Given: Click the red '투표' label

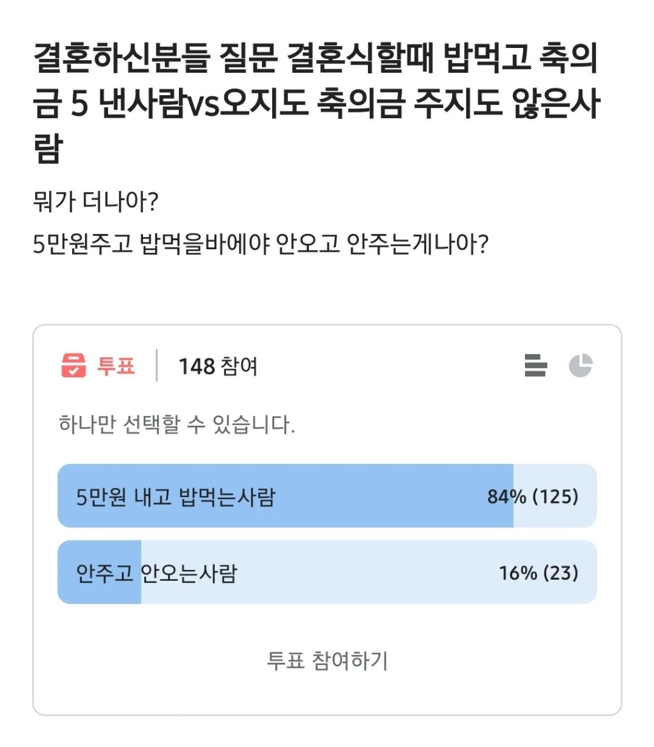Looking at the screenshot, I should click(116, 366).
